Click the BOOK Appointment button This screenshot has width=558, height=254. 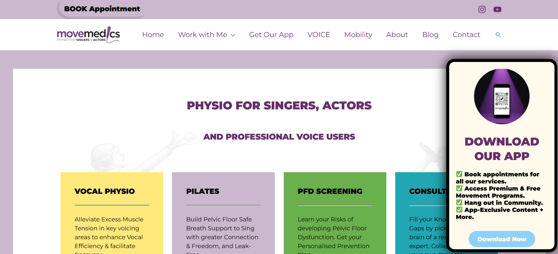point(102,9)
